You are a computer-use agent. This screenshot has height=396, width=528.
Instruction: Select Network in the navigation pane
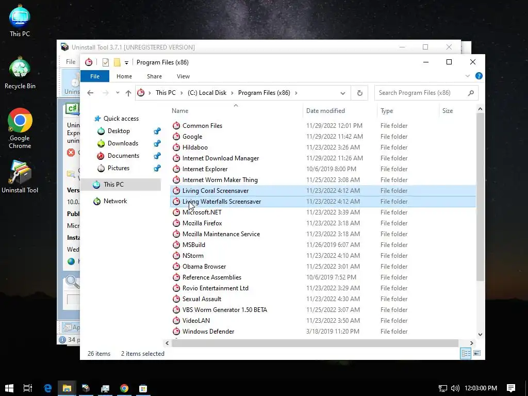[115, 201]
